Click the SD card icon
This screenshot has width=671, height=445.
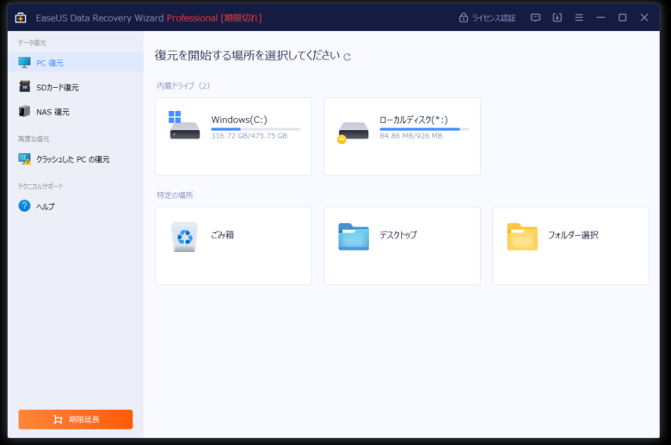click(x=24, y=87)
